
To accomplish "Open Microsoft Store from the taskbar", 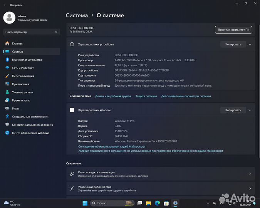I will pos(166,203).
